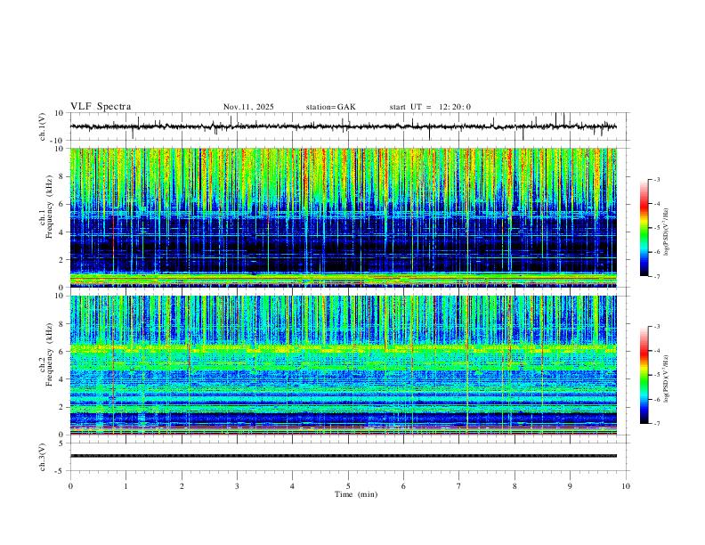Click the '-7' value on ch.2 colorbar
705x545 pixels.
click(x=656, y=424)
